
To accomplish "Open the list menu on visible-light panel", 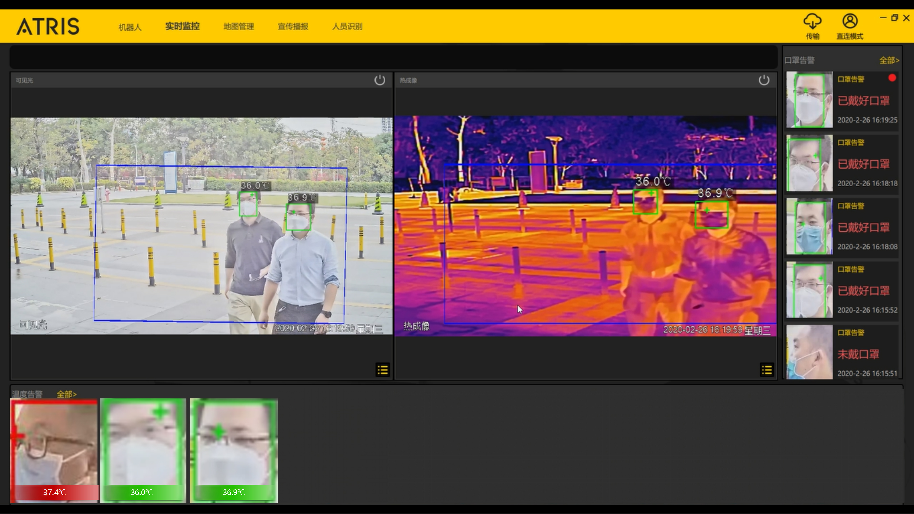I will 382,370.
